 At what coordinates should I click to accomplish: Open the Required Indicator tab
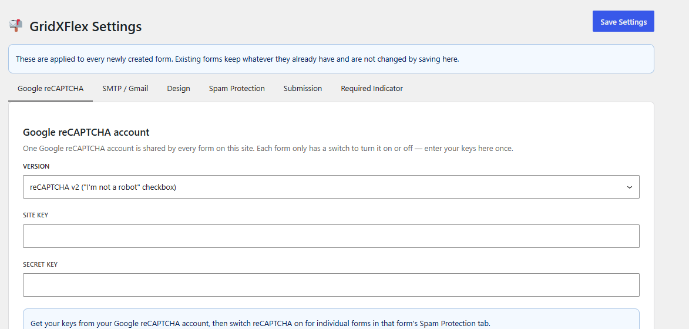click(x=372, y=88)
